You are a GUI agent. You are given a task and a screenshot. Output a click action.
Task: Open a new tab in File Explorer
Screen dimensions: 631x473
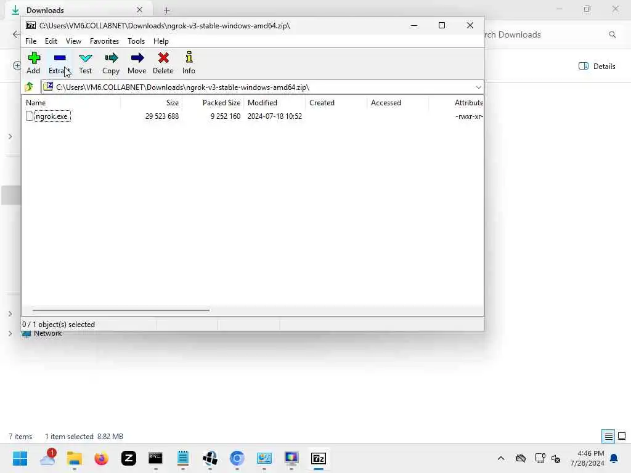coord(166,10)
